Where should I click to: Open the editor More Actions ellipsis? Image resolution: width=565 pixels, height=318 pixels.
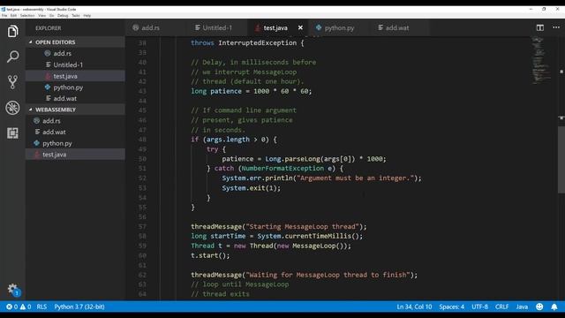[x=556, y=27]
